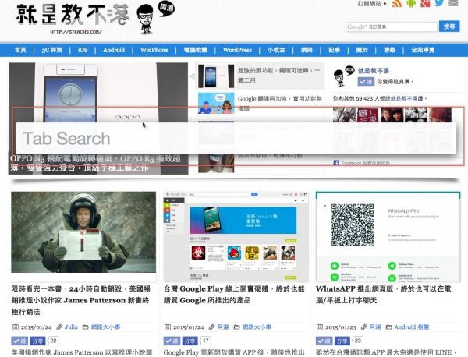Open the Android 相關 category link
468x357 pixels.
pyautogui.click(x=412, y=327)
